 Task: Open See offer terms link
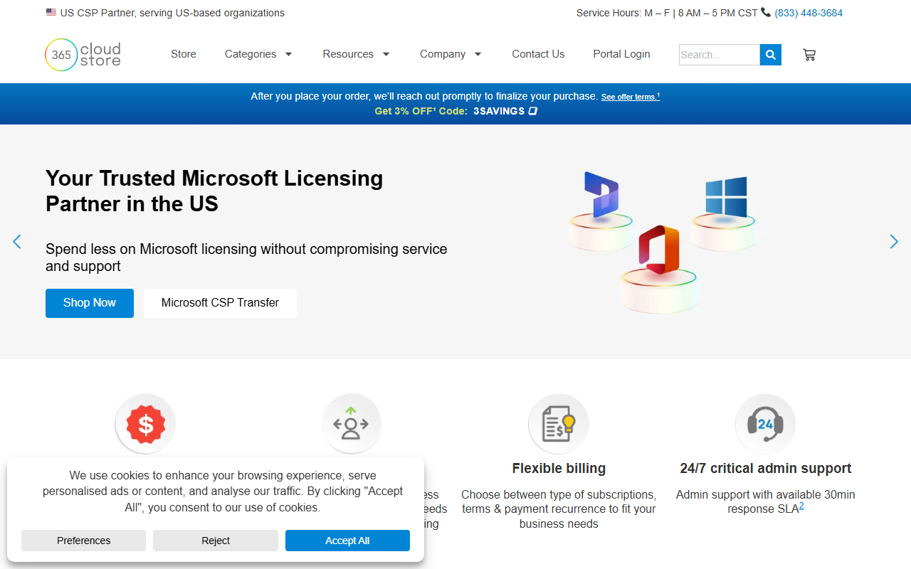click(631, 97)
